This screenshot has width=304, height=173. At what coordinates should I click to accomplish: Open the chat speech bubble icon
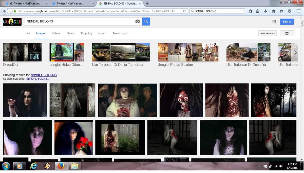tap(281, 11)
